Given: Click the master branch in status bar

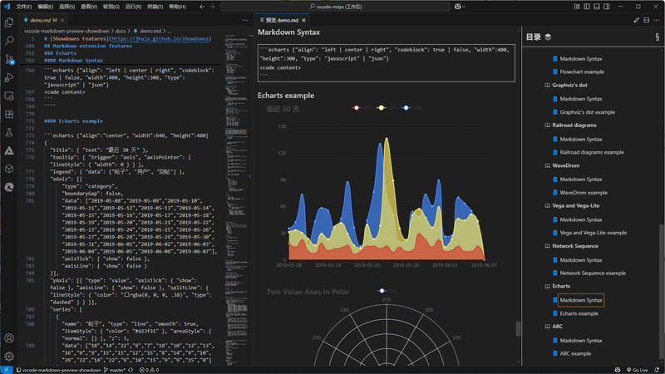Looking at the screenshot, I should coord(115,370).
